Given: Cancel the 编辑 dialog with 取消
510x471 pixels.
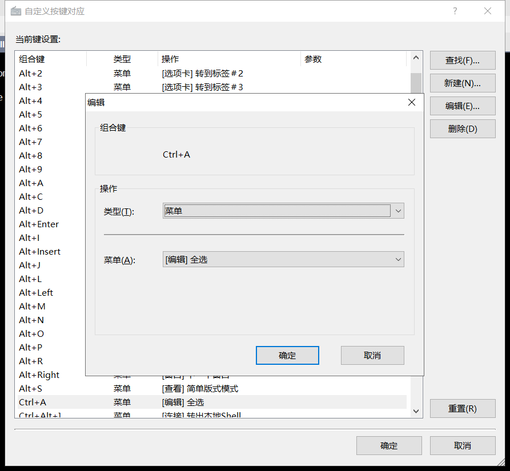Looking at the screenshot, I should [x=372, y=355].
